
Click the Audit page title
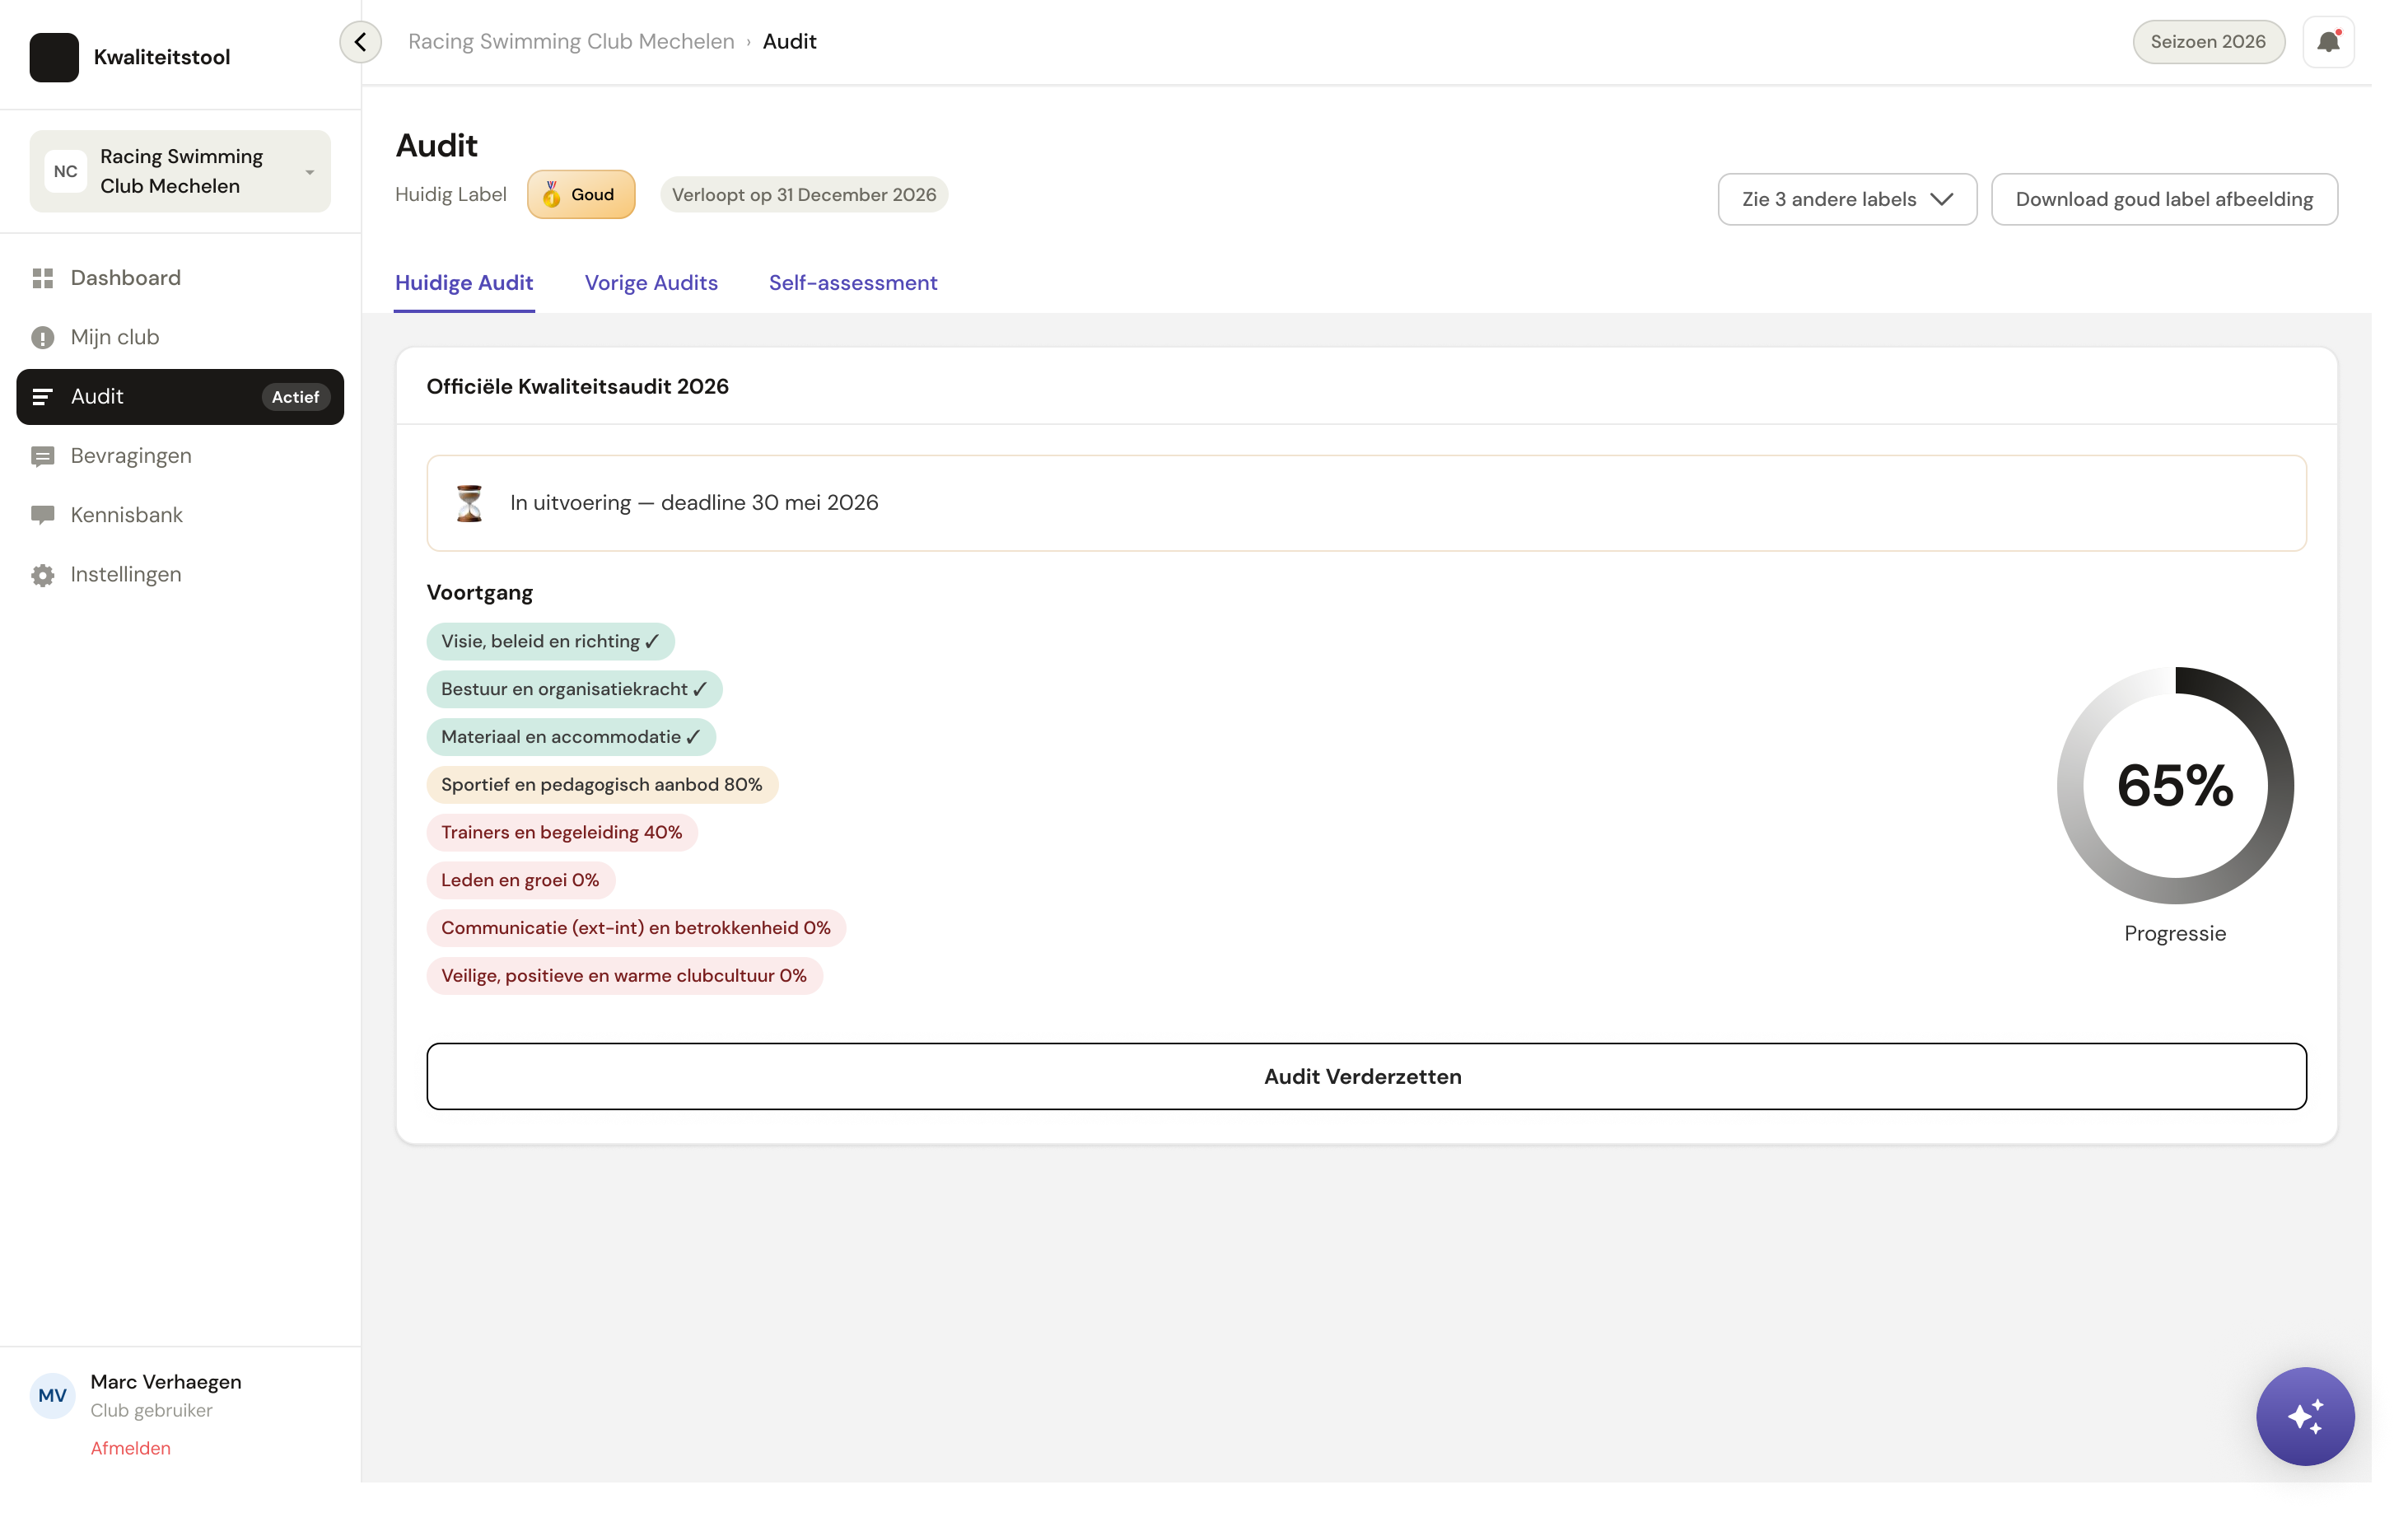point(437,146)
